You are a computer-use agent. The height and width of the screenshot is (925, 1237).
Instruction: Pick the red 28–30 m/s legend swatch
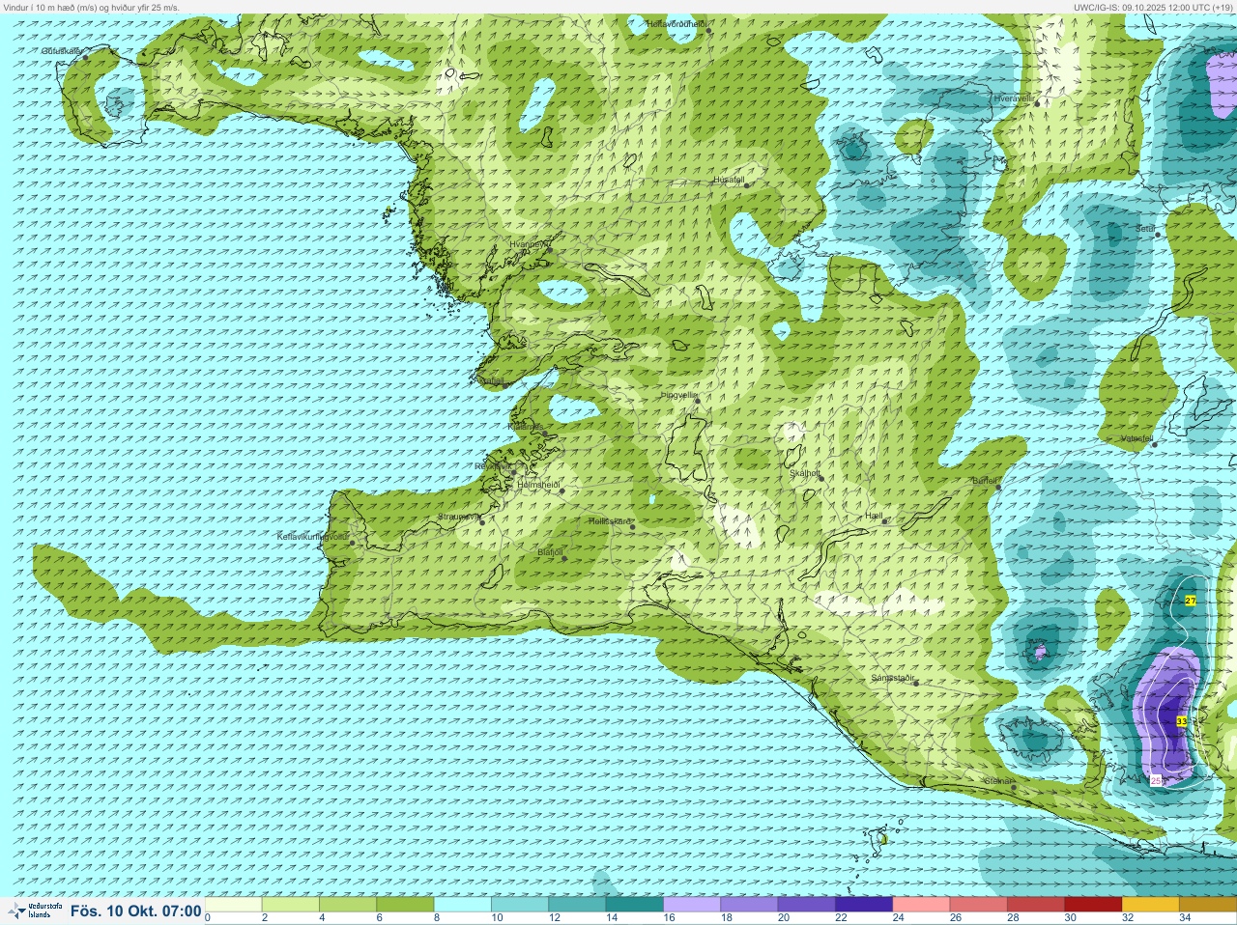(x=1035, y=905)
